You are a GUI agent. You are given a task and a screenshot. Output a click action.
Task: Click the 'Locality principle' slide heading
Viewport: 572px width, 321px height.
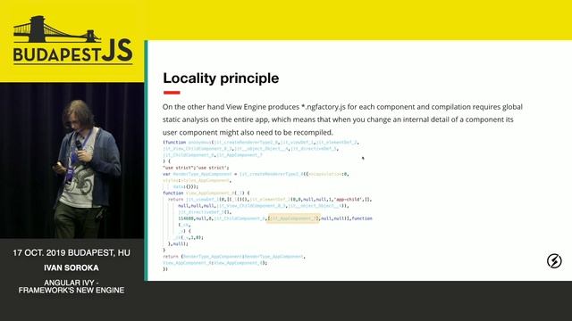[221, 78]
